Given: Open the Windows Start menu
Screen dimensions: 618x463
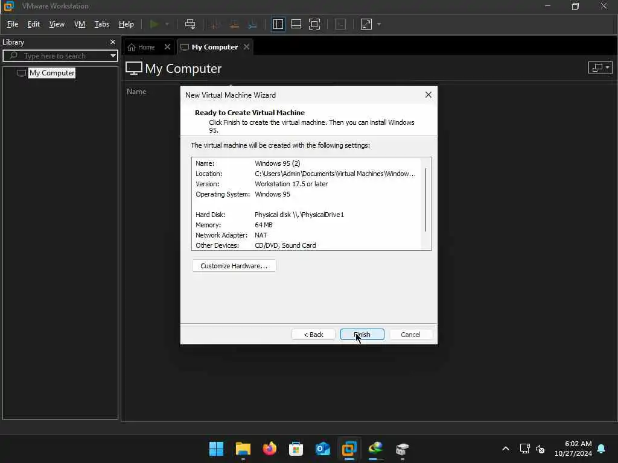Looking at the screenshot, I should [x=216, y=449].
